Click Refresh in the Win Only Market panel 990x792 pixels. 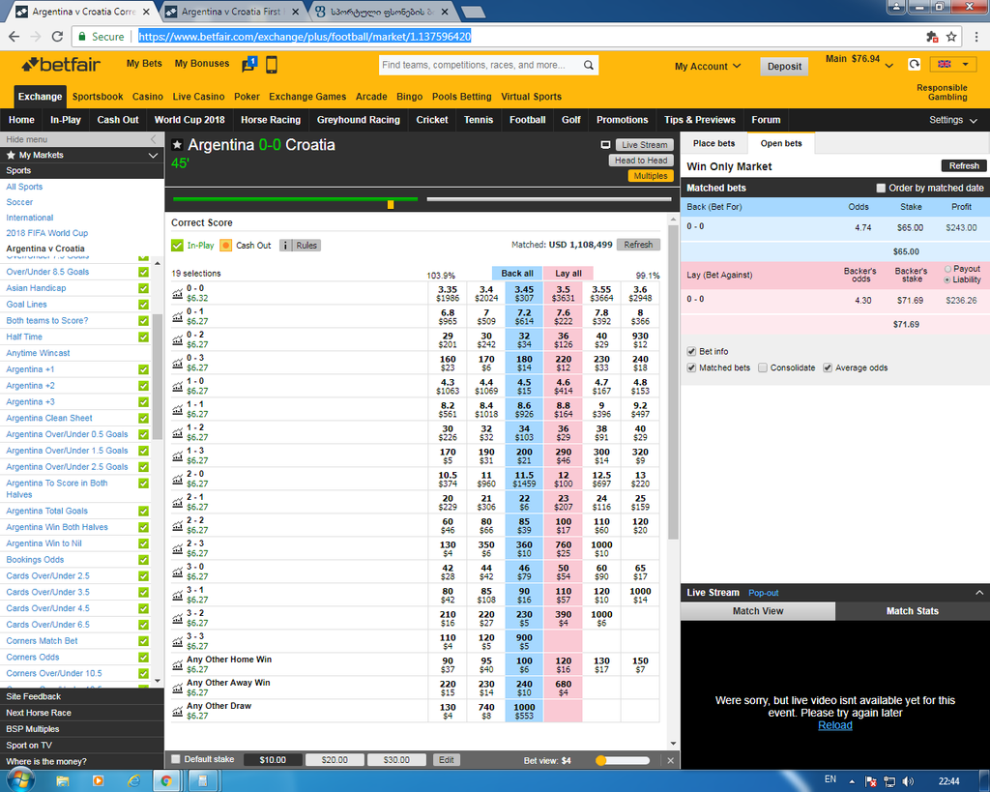coord(964,166)
